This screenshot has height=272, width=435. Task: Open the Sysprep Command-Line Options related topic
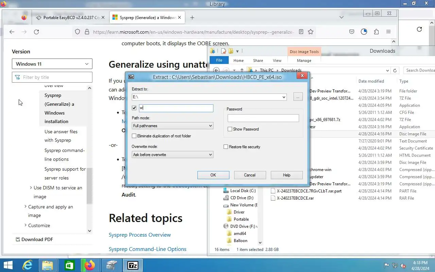(x=147, y=249)
